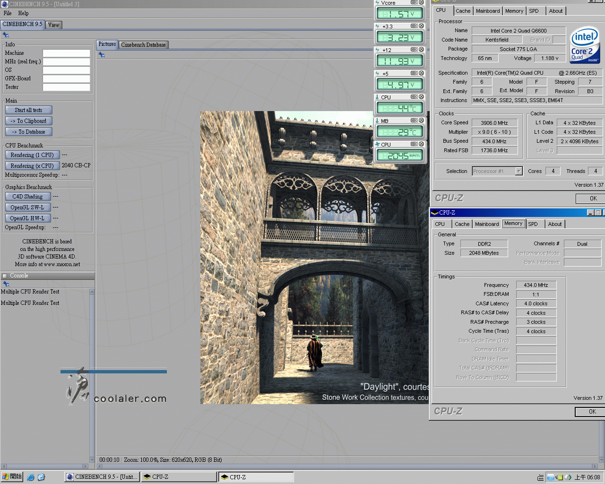The image size is (605, 484).
Task: Click OK in the lower CPU-Z Memory window
Action: pyautogui.click(x=589, y=412)
